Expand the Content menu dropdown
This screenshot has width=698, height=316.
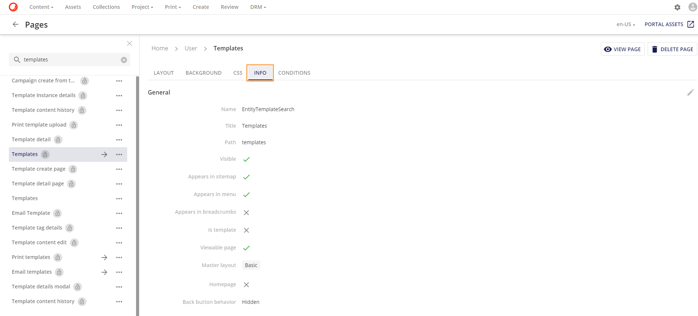click(41, 7)
